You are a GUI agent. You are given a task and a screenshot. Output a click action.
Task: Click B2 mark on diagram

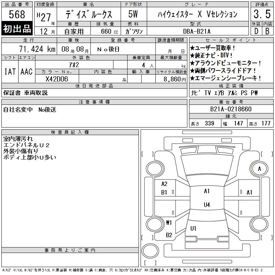(169, 235)
